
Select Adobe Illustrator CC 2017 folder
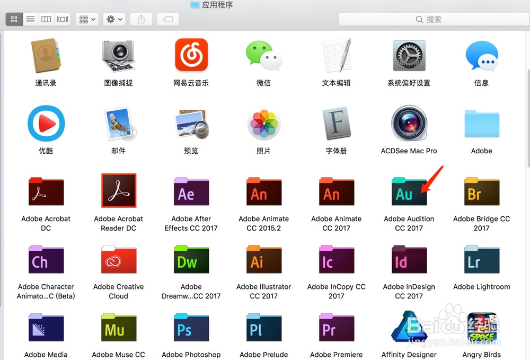(x=264, y=259)
